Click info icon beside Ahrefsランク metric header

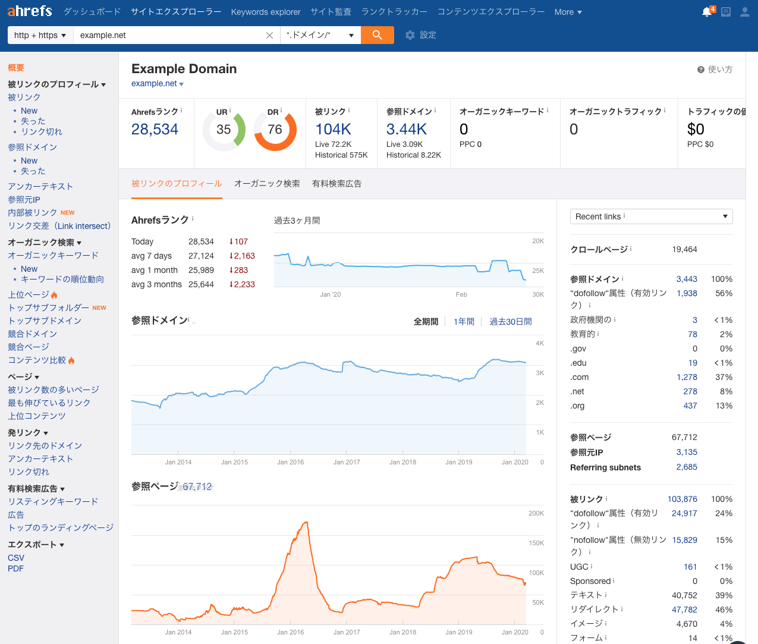[x=181, y=111]
